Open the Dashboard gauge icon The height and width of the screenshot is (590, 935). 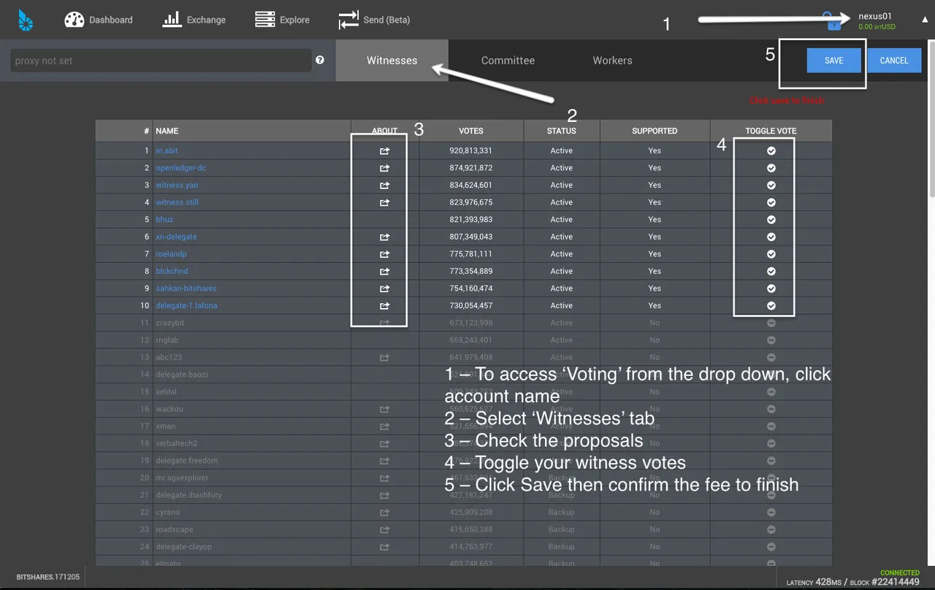(x=75, y=20)
